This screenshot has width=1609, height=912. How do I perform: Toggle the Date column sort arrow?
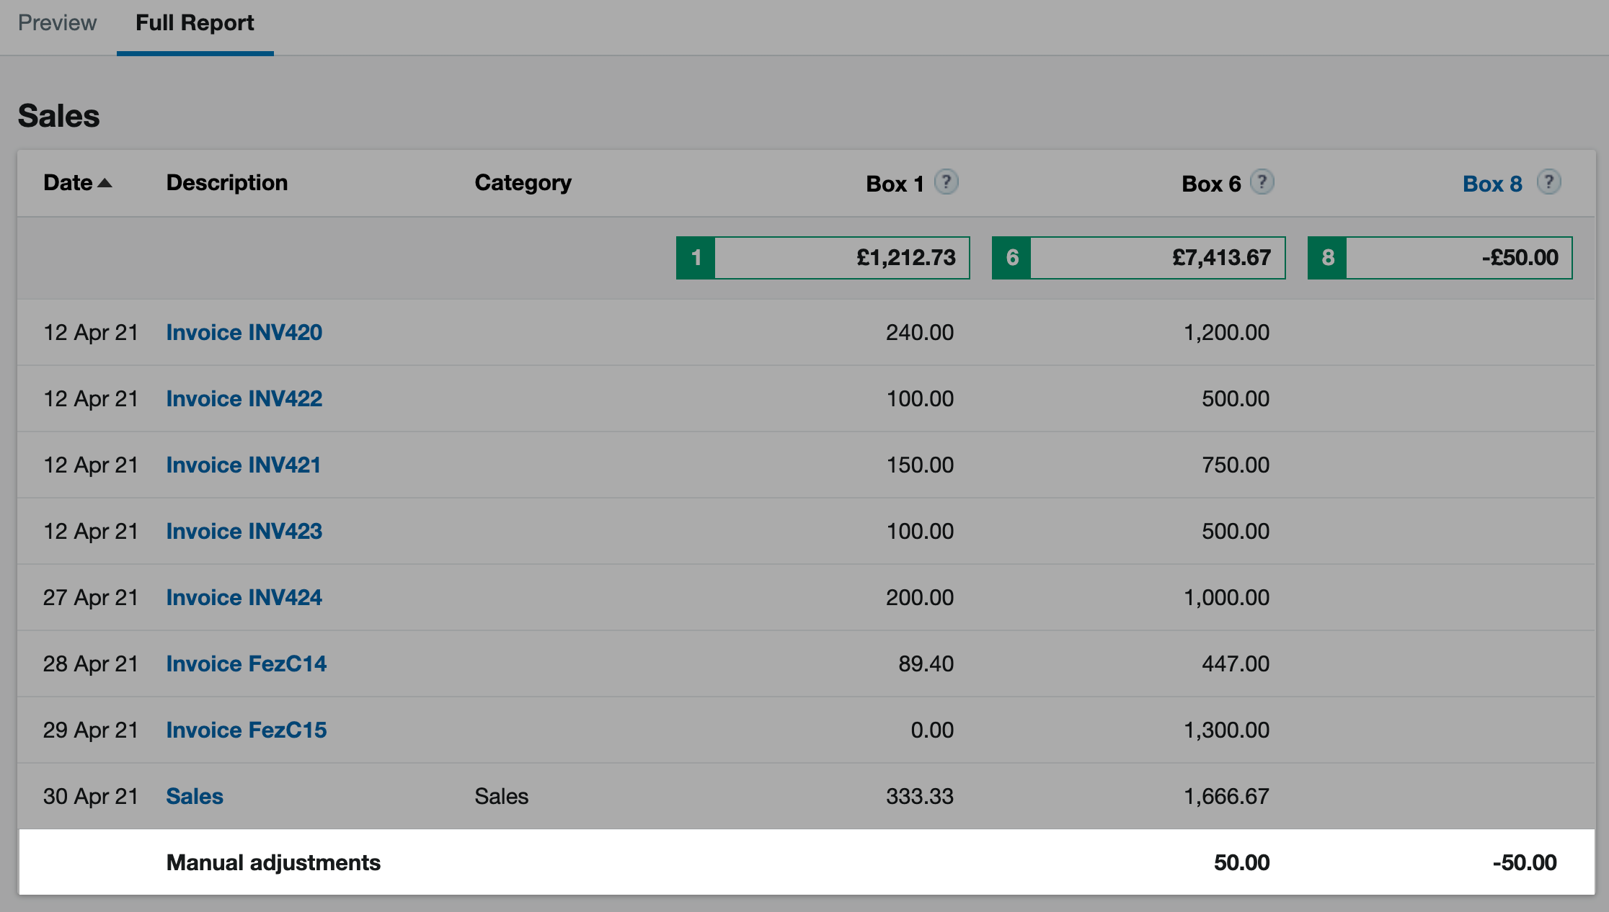coord(105,183)
